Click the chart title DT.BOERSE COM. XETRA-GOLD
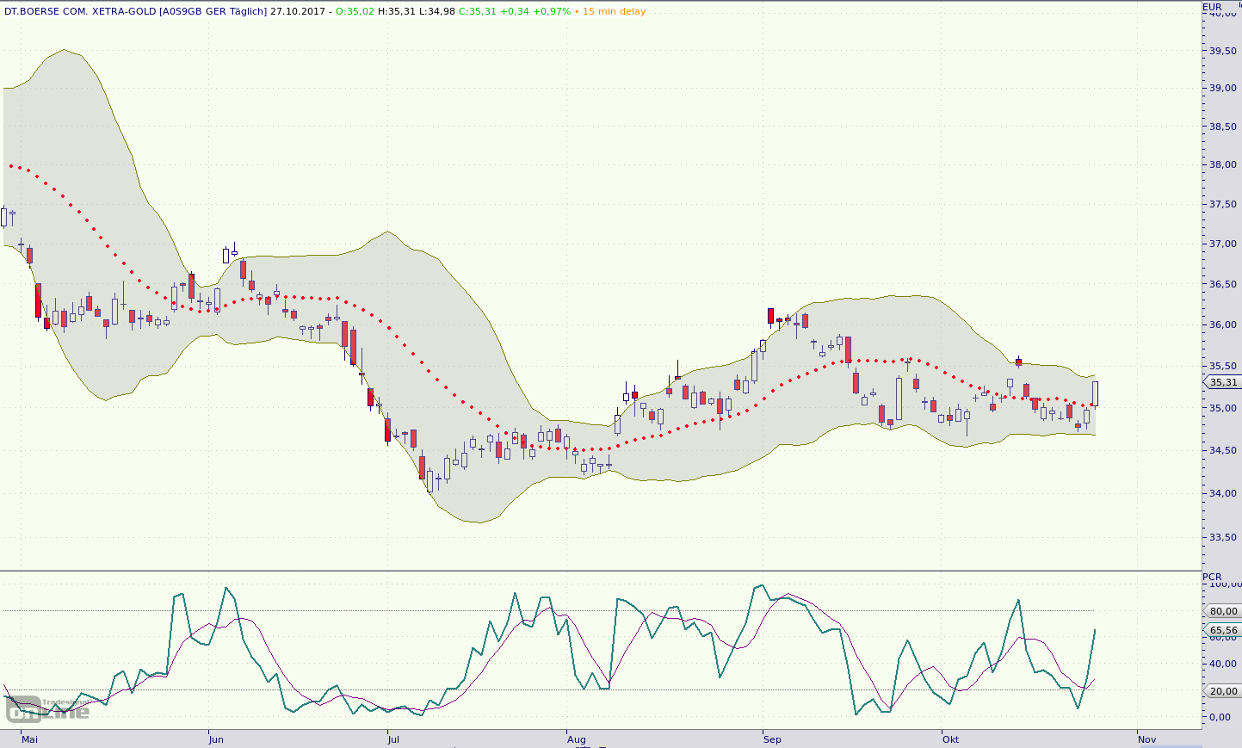The width and height of the screenshot is (1242, 748). pos(80,11)
